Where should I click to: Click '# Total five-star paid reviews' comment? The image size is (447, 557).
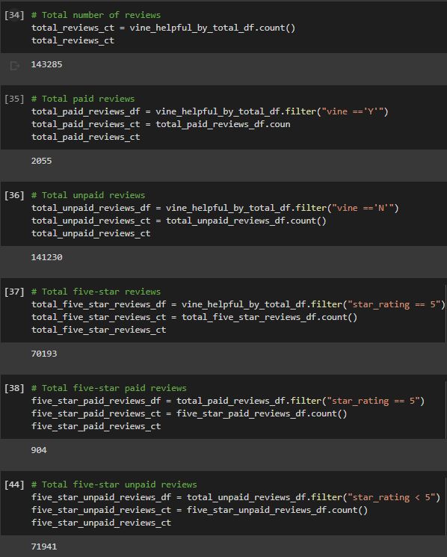pyautogui.click(x=109, y=388)
